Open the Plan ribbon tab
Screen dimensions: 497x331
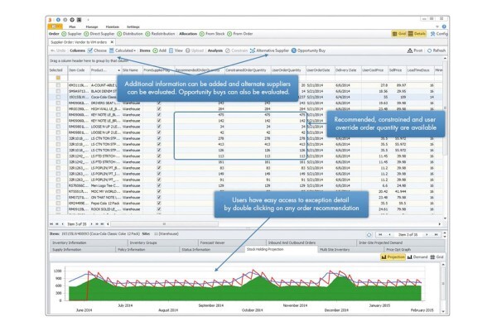coord(72,27)
